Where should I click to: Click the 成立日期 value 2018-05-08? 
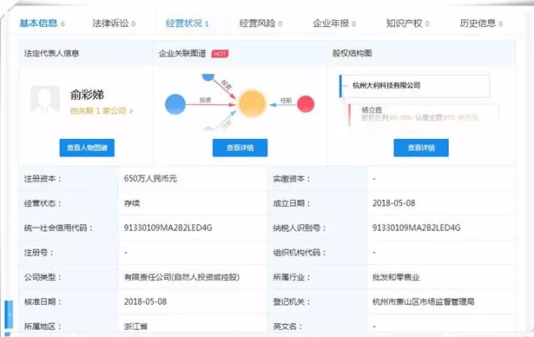coord(393,203)
